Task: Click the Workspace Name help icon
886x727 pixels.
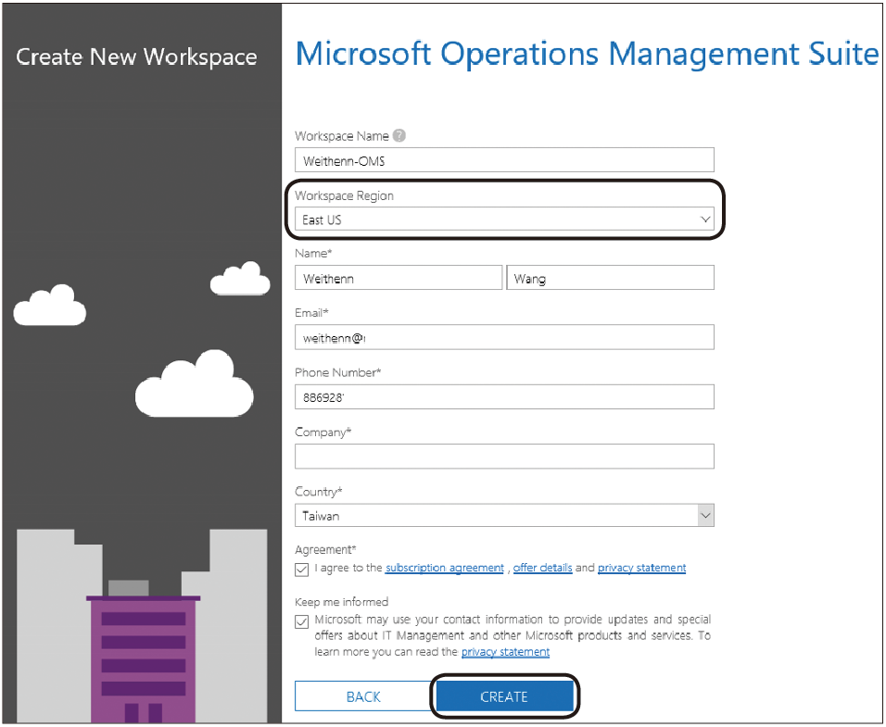Action: [x=399, y=135]
